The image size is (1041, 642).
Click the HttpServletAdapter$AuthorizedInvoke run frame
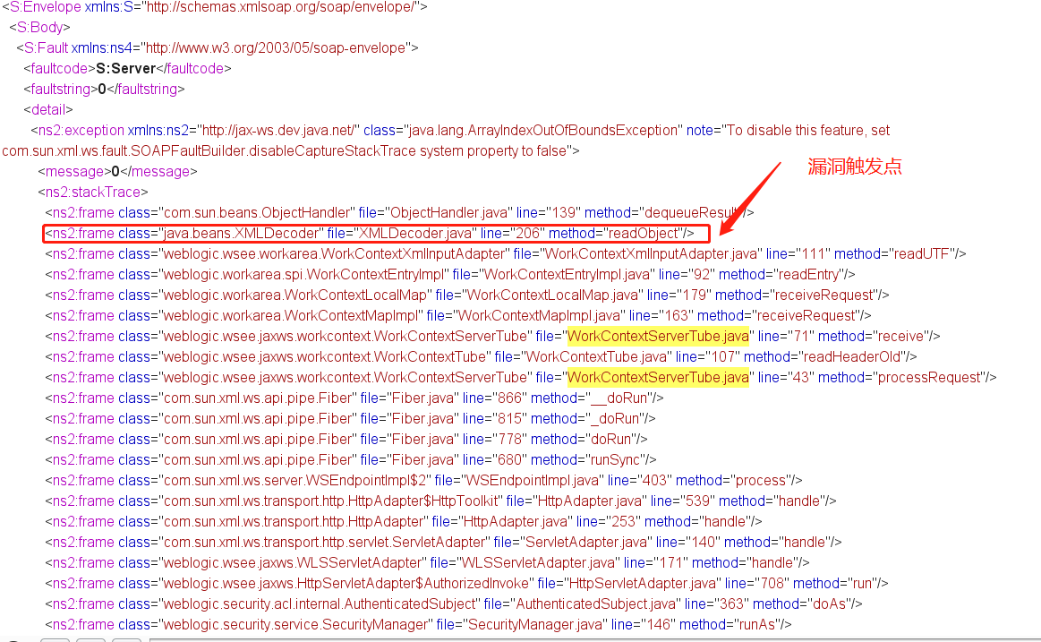tap(466, 583)
